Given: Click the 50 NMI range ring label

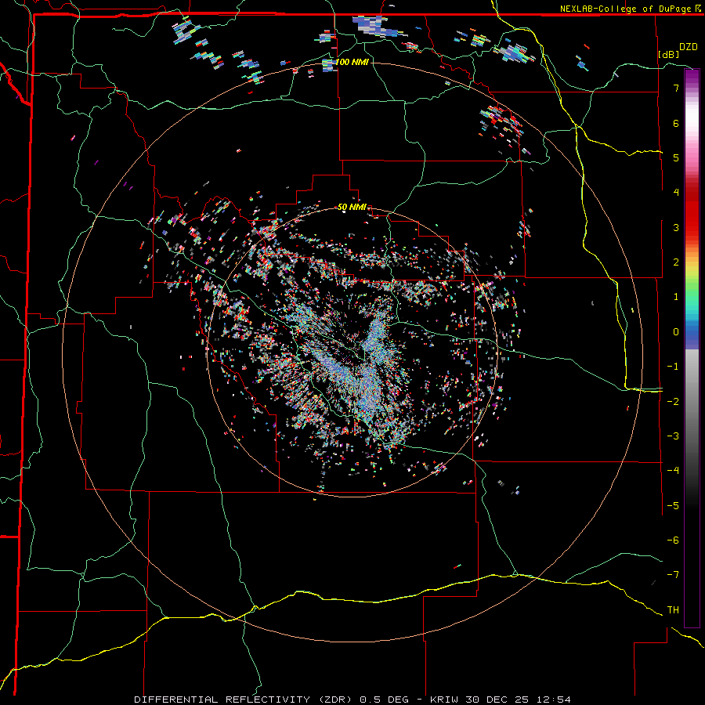Looking at the screenshot, I should pos(352,207).
